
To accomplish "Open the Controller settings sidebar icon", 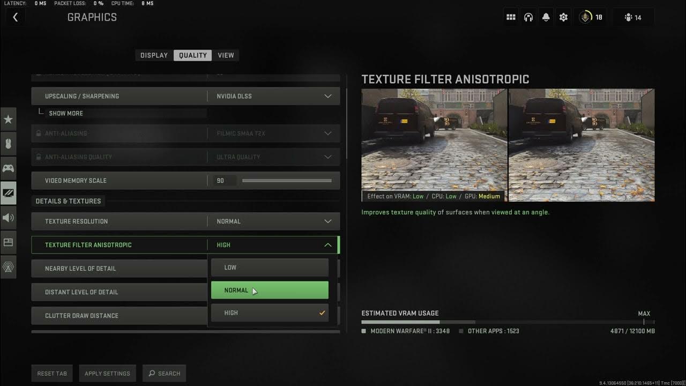I will (8, 168).
